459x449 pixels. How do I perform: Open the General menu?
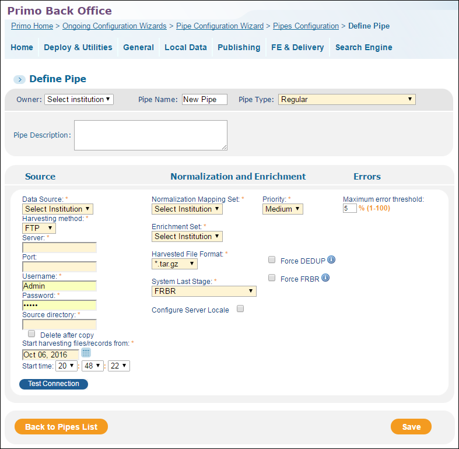point(138,47)
